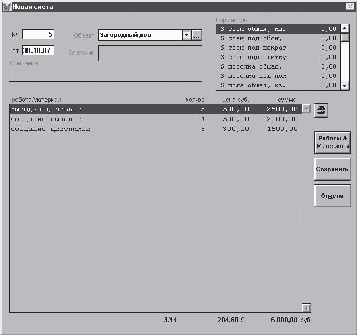
Task: Click the works table scroll-up arrow
Action: (306, 109)
